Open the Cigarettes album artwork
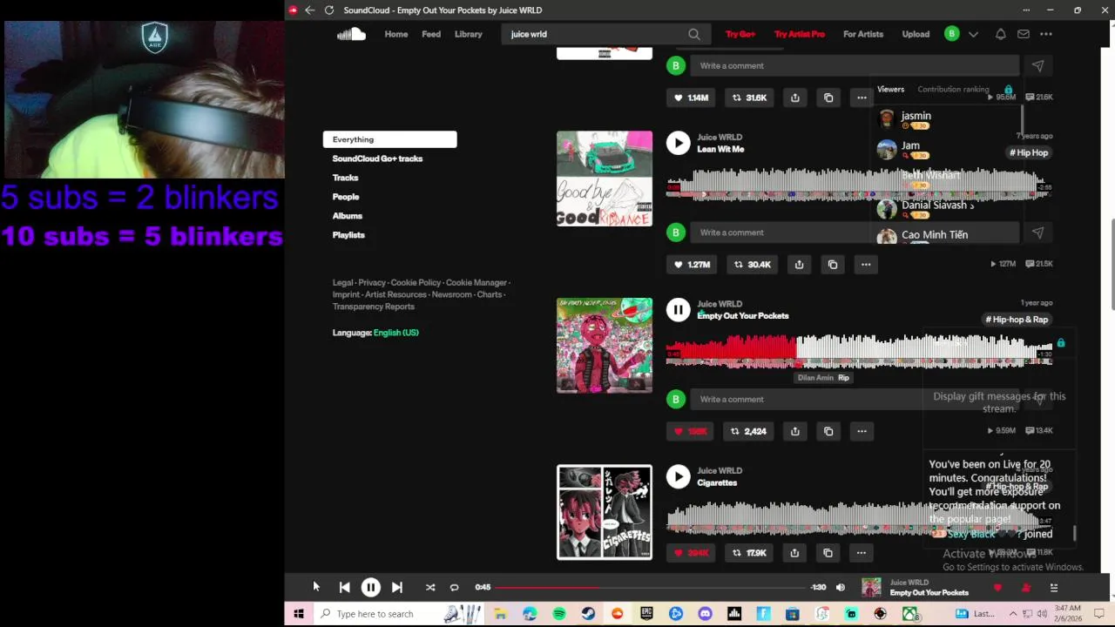Image resolution: width=1115 pixels, height=627 pixels. [605, 512]
